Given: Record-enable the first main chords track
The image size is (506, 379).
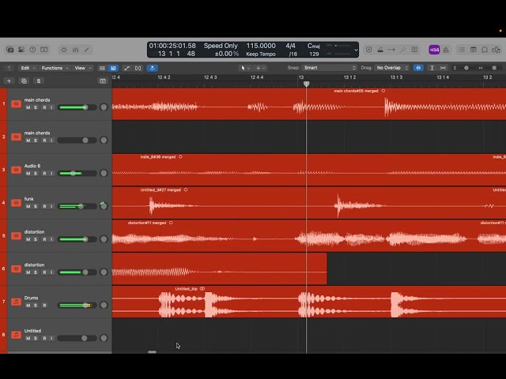Looking at the screenshot, I should point(43,107).
